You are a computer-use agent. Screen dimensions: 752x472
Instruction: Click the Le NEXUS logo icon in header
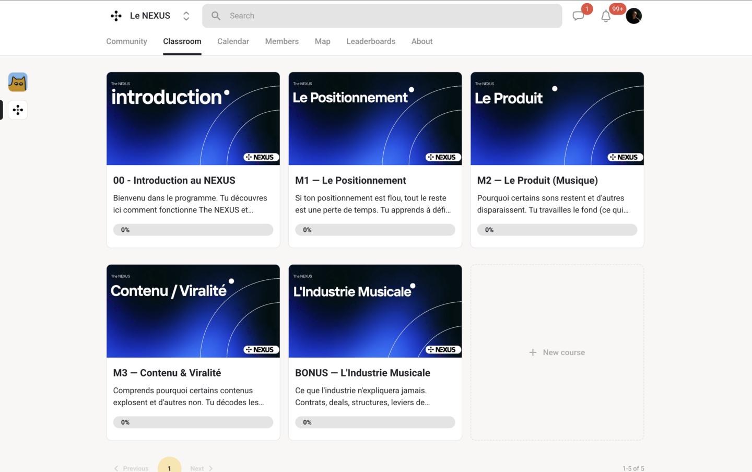(116, 16)
